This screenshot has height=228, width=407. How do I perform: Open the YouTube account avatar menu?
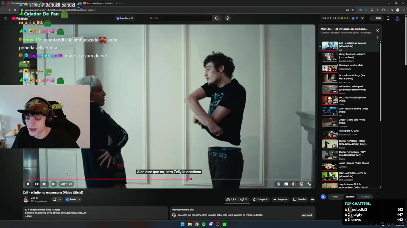tap(397, 18)
